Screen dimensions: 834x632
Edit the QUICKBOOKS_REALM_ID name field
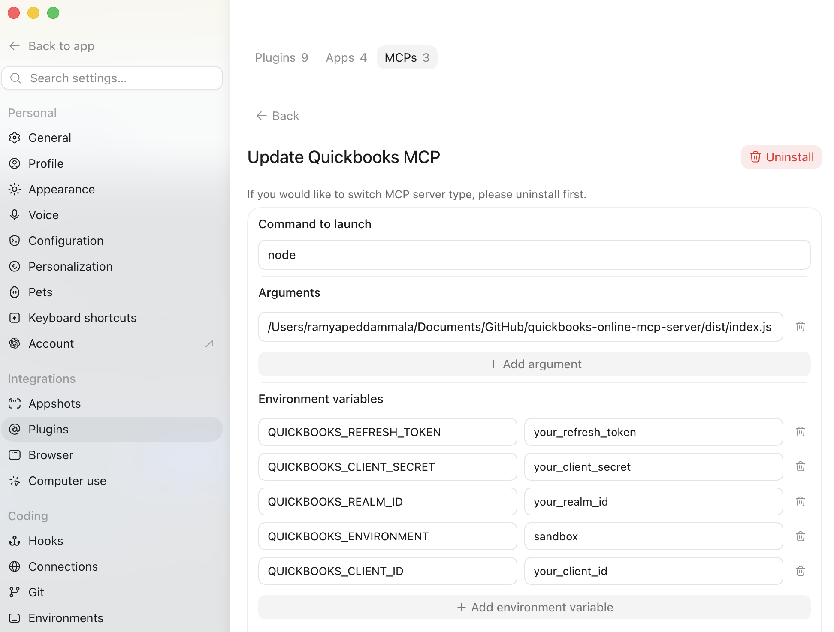tap(388, 501)
